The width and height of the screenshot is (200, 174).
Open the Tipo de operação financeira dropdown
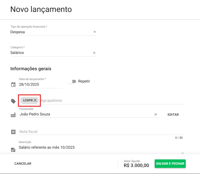54,32
